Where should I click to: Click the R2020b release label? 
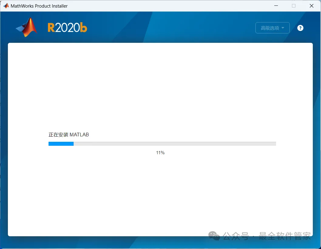(x=67, y=28)
